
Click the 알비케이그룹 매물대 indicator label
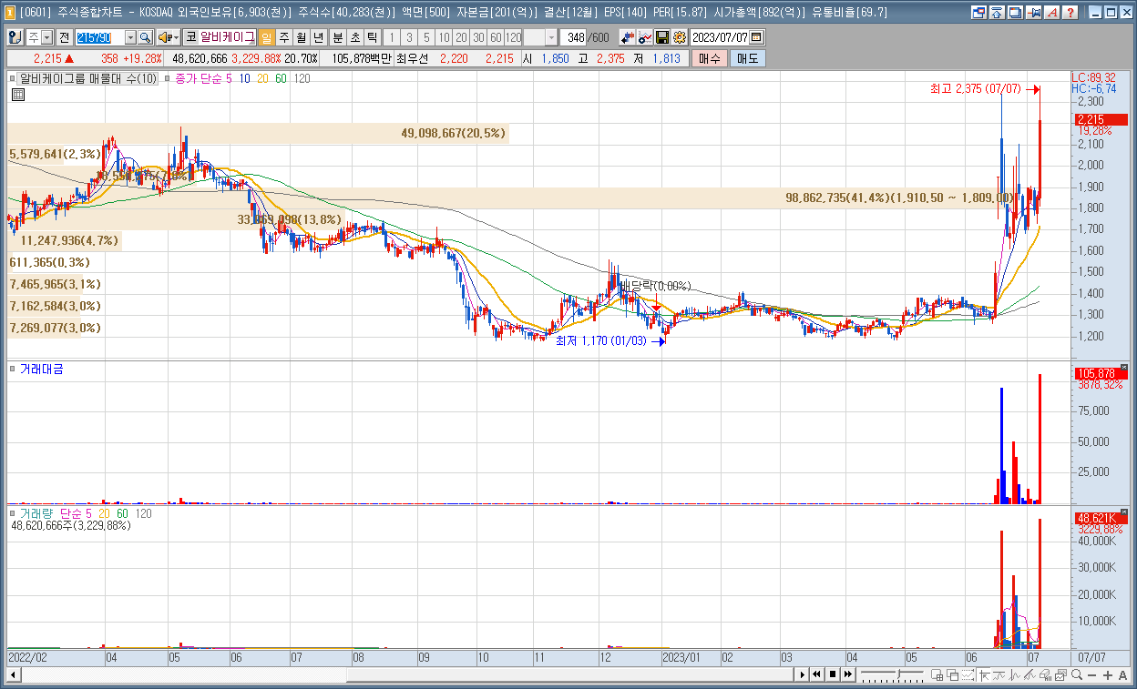pyautogui.click(x=88, y=79)
